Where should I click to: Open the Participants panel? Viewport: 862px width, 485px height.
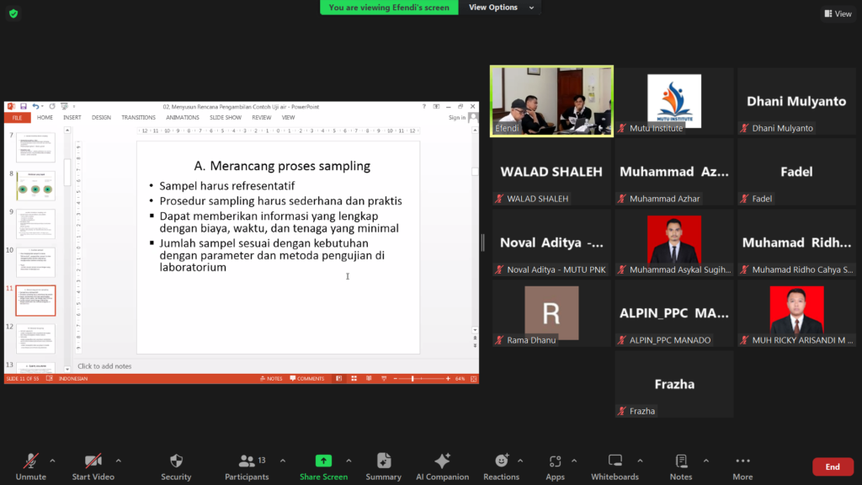(247, 461)
